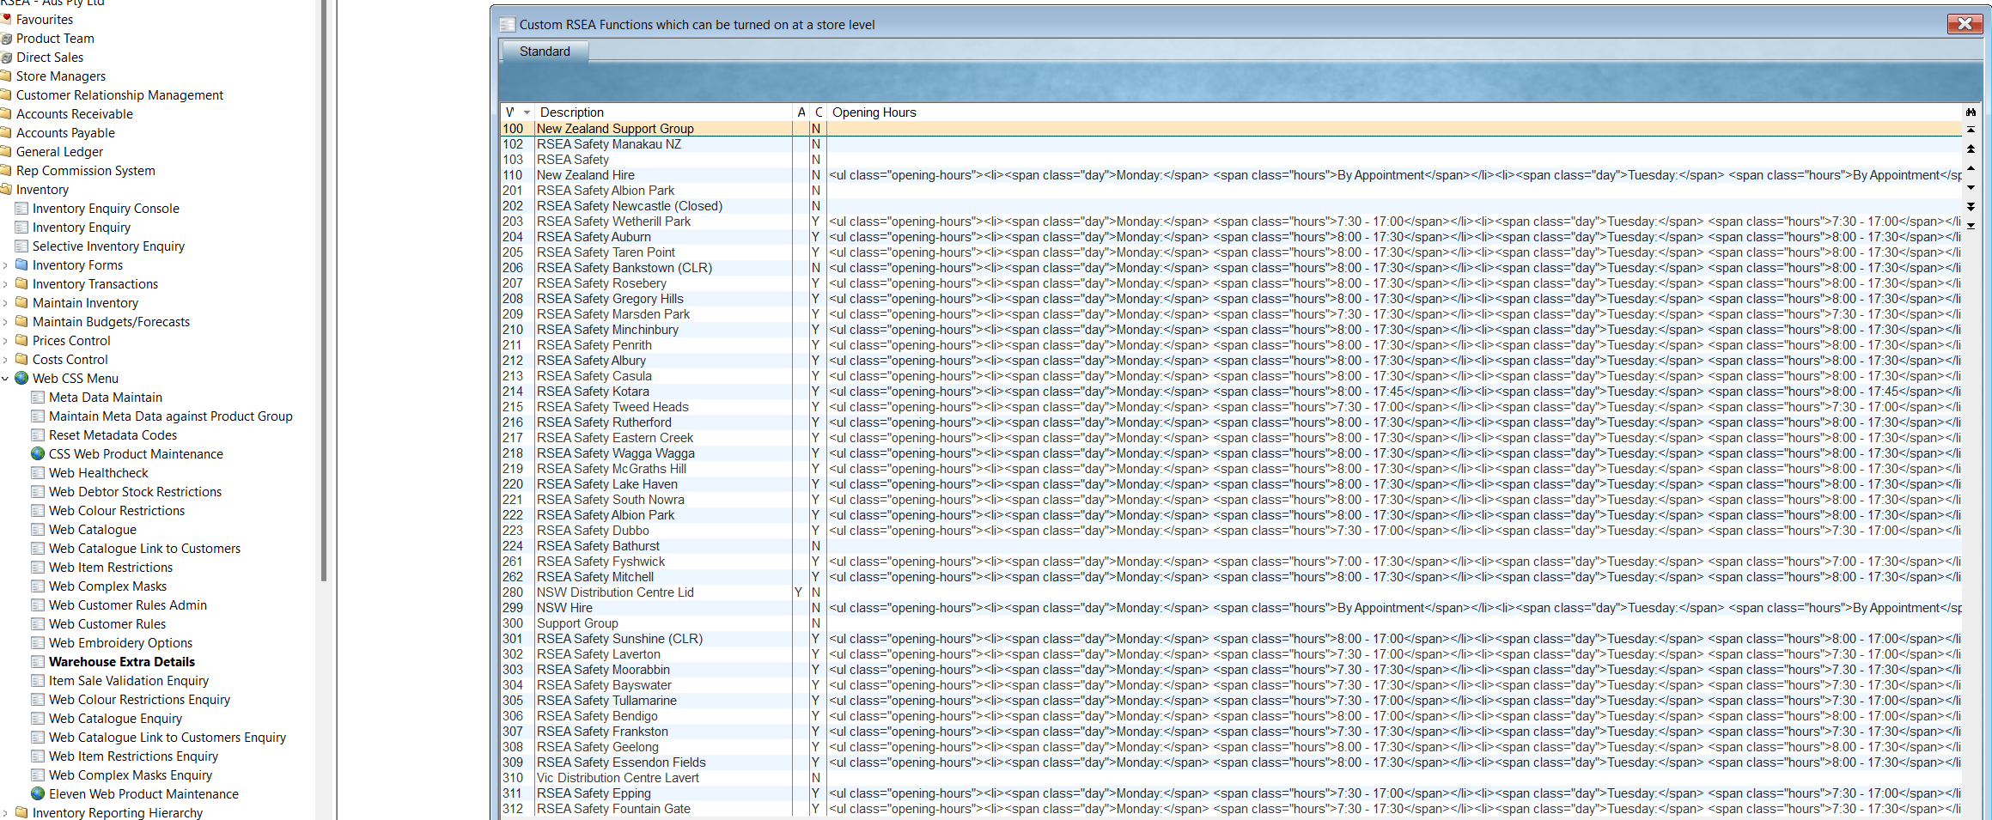Switch to the Standard tab

[x=545, y=52]
